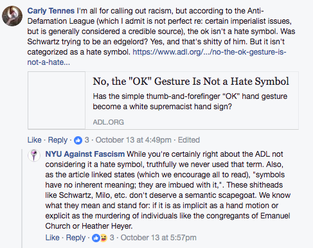This screenshot has width=313, height=248.
Task: Open Carly Tennes' profile picture
Action: click(x=12, y=16)
